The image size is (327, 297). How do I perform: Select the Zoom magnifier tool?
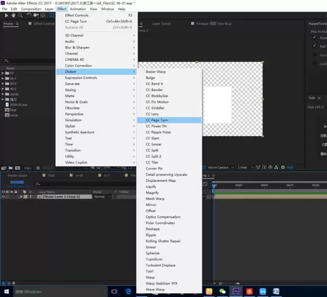pos(20,15)
